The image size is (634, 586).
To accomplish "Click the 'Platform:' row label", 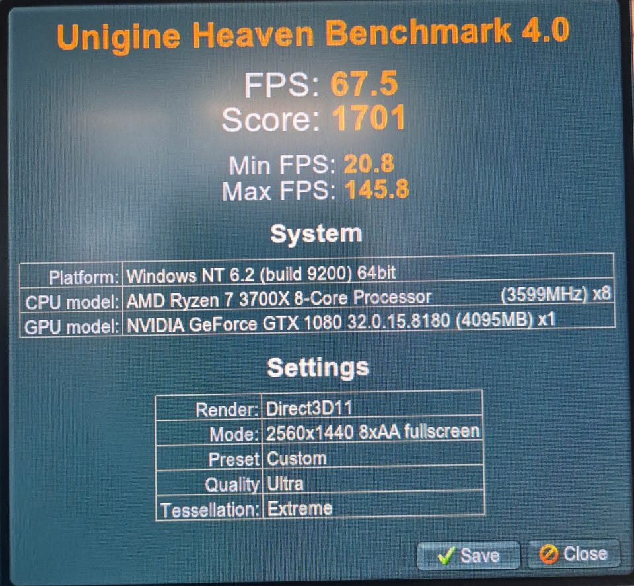I will pyautogui.click(x=83, y=277).
